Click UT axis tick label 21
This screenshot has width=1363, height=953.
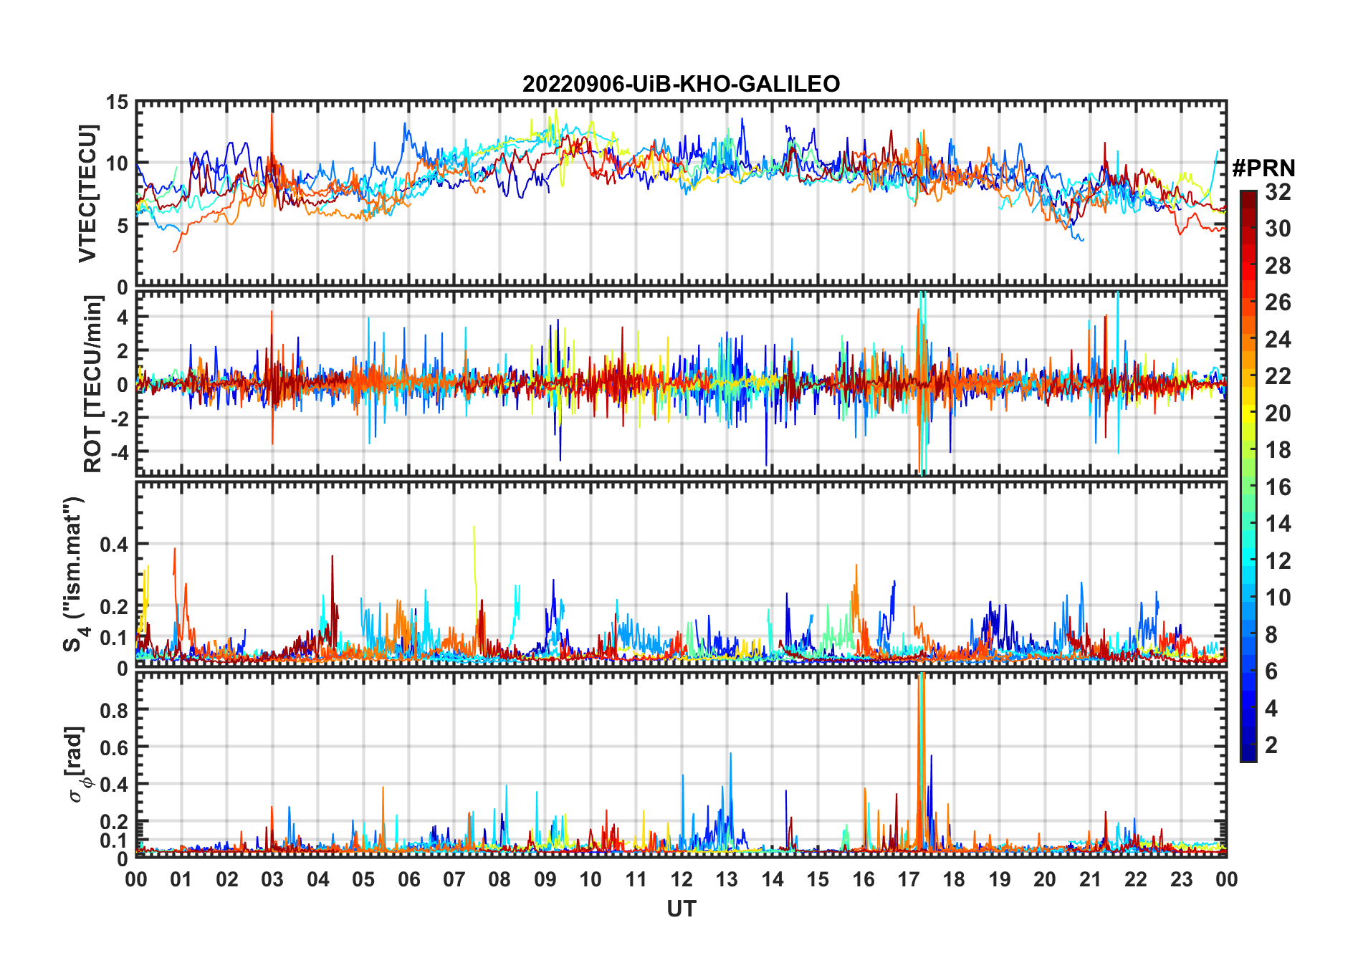click(1091, 879)
